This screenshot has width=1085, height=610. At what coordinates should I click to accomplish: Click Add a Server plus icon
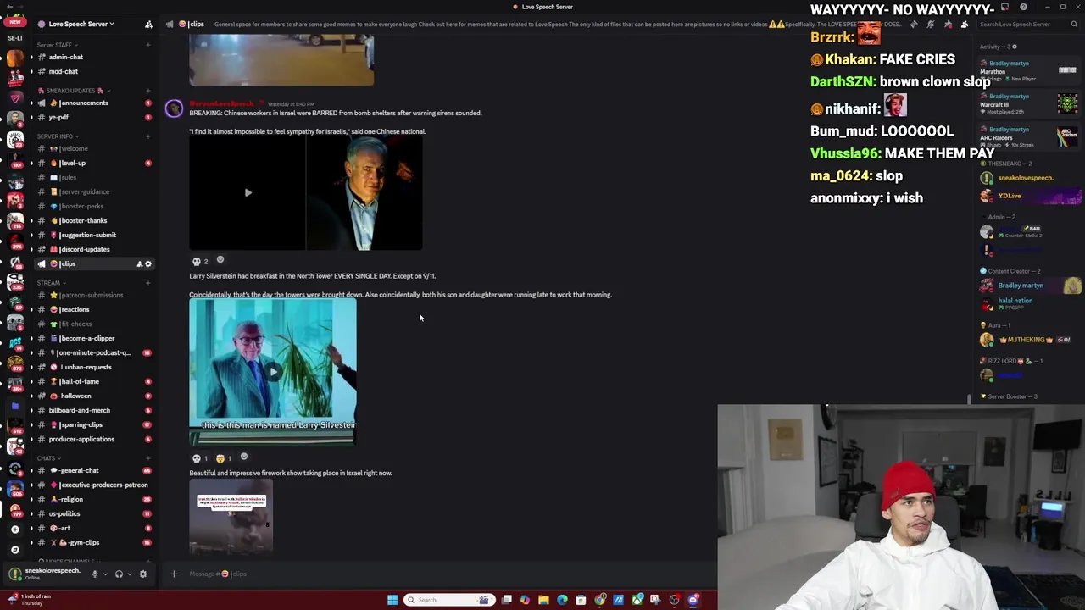click(x=14, y=530)
